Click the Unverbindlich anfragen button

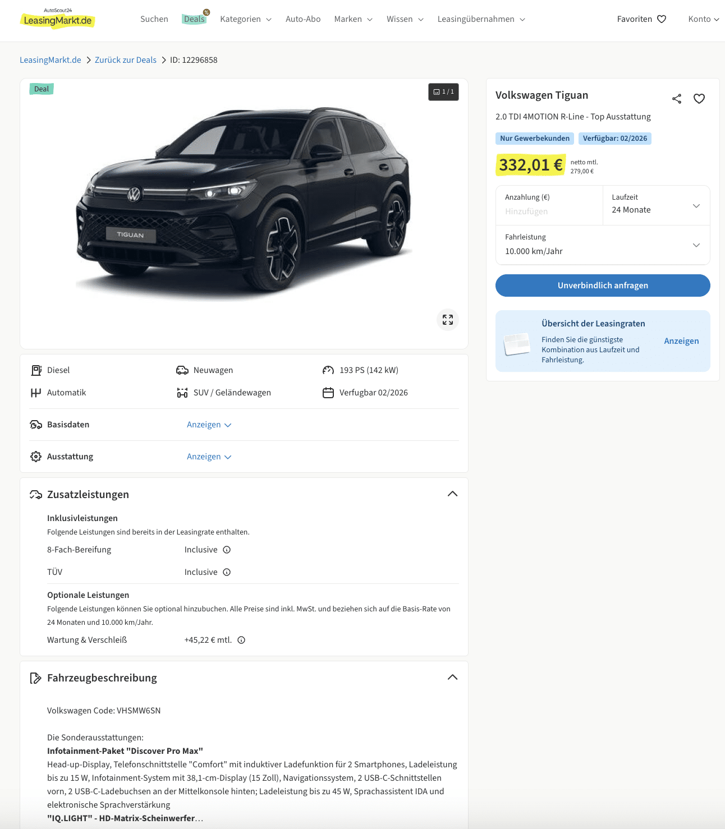(603, 285)
